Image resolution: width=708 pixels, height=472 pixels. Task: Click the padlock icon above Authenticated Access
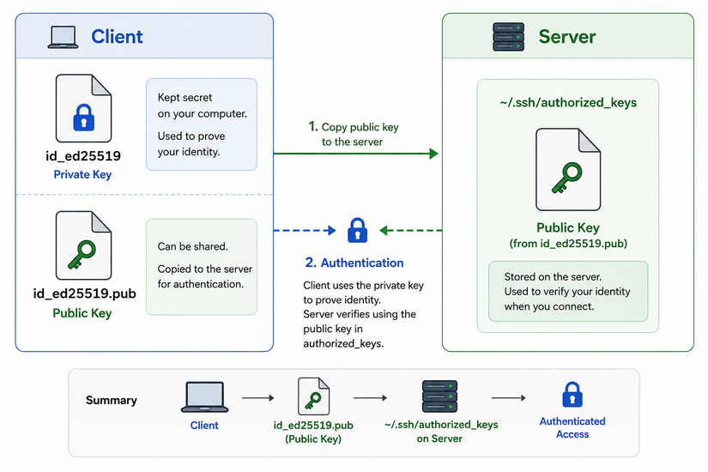572,394
